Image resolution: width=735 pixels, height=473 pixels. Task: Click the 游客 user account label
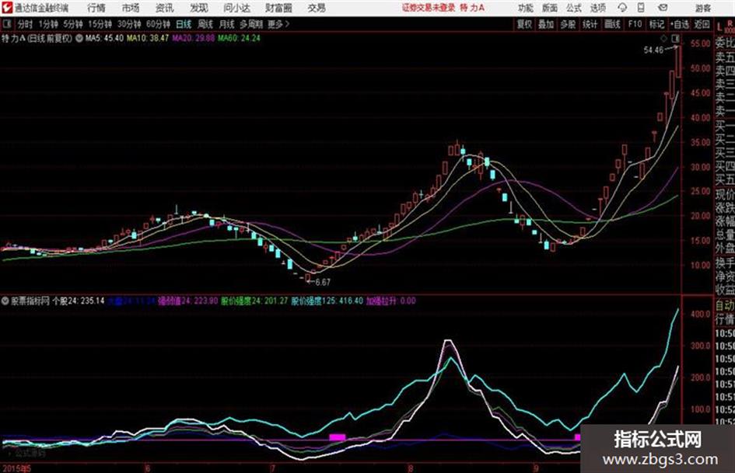click(702, 8)
